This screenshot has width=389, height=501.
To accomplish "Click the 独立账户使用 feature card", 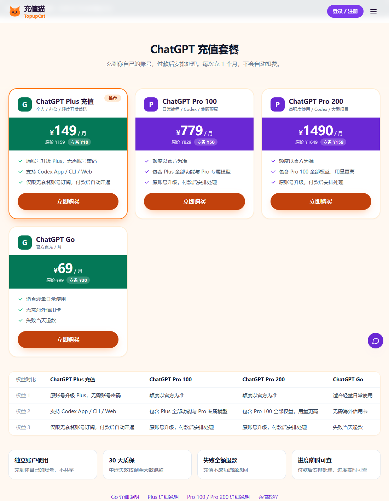I will click(x=53, y=465).
